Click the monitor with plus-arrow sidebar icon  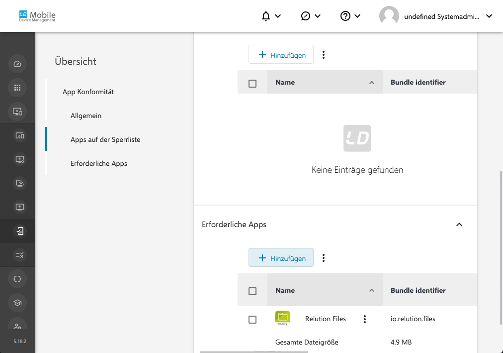tap(19, 159)
